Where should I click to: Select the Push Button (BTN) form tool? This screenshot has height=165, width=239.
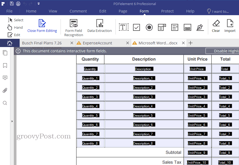click(x=187, y=27)
